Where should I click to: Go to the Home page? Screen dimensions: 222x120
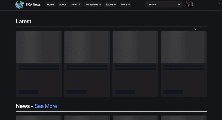click(x=51, y=4)
